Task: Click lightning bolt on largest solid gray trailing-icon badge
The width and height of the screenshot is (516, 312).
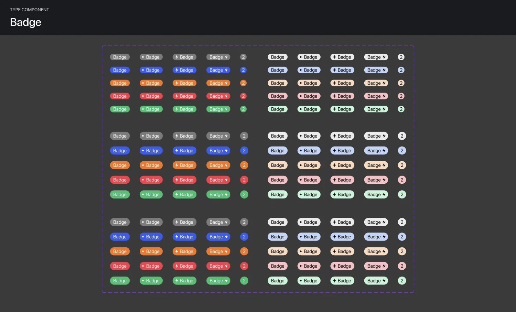Action: coord(226,222)
